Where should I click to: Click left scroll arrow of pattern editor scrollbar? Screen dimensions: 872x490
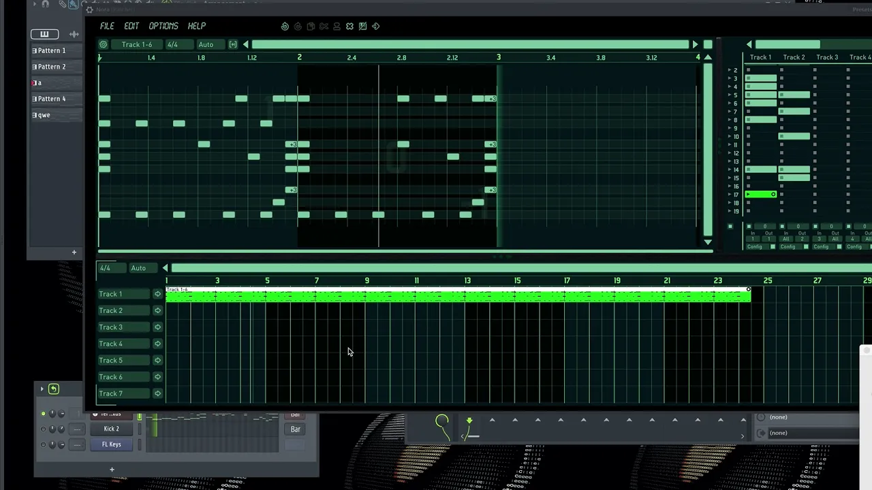[x=246, y=44]
